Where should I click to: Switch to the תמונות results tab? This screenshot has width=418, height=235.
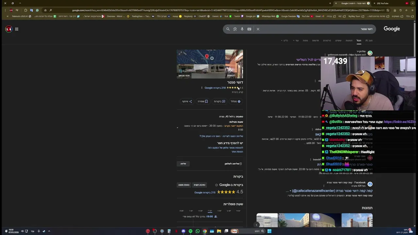(349, 40)
